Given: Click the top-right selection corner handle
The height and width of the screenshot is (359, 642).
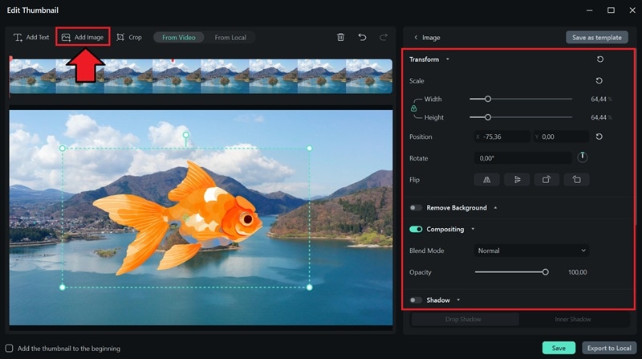Looking at the screenshot, I should coord(310,149).
